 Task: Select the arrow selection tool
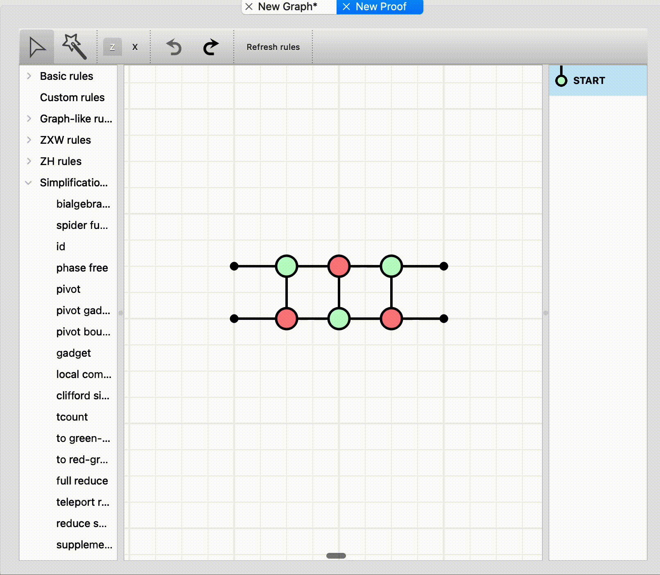click(37, 47)
